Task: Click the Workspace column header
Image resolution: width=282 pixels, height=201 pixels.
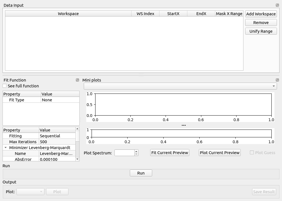Action: (68, 14)
